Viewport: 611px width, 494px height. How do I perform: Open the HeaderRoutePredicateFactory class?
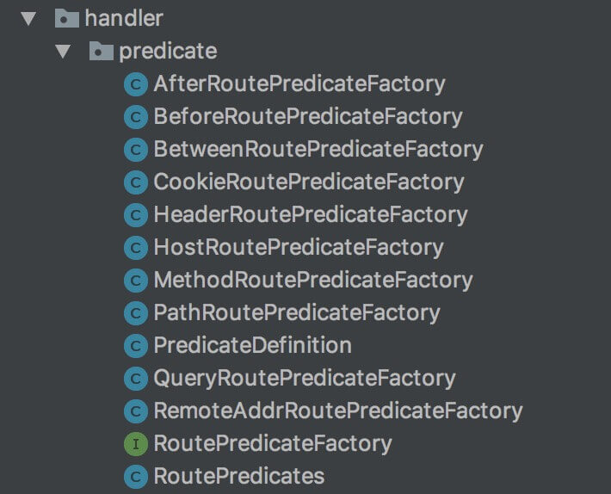tap(310, 215)
